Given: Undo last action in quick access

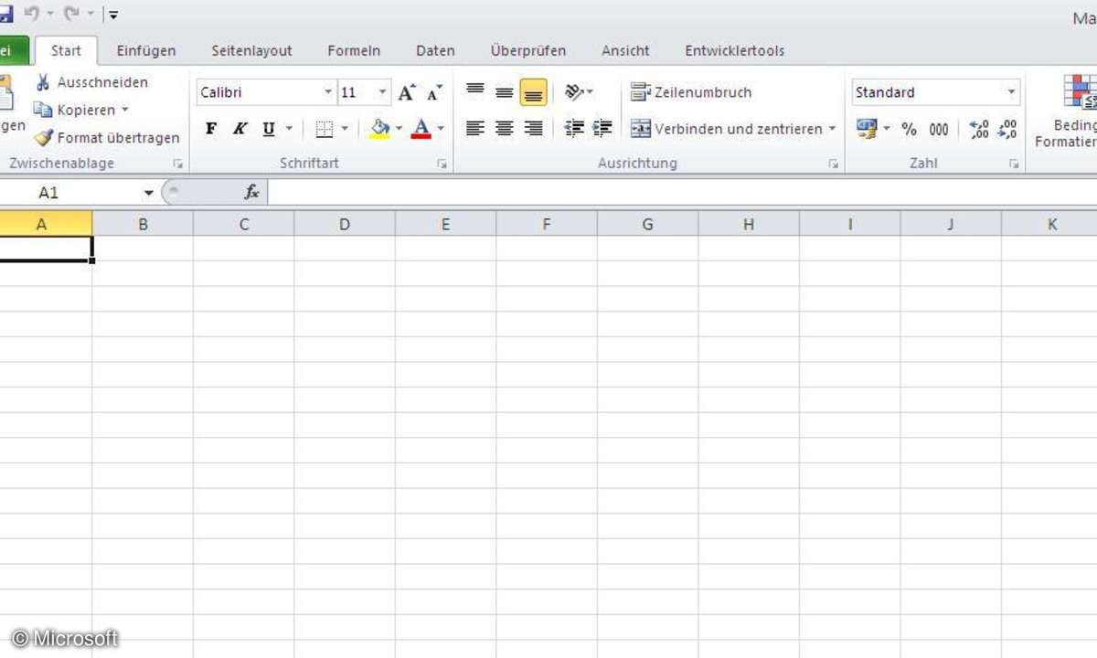Looking at the screenshot, I should coord(32,14).
